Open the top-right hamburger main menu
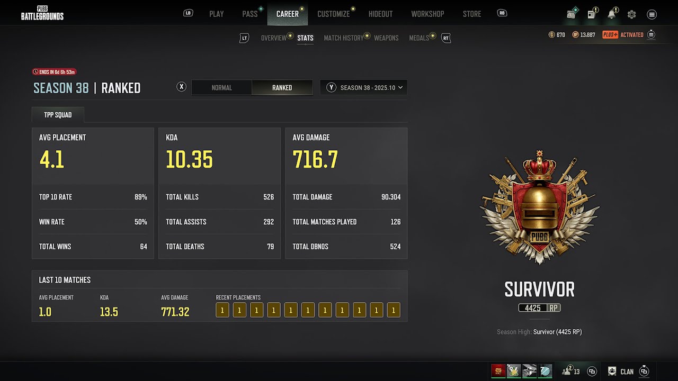 [652, 14]
